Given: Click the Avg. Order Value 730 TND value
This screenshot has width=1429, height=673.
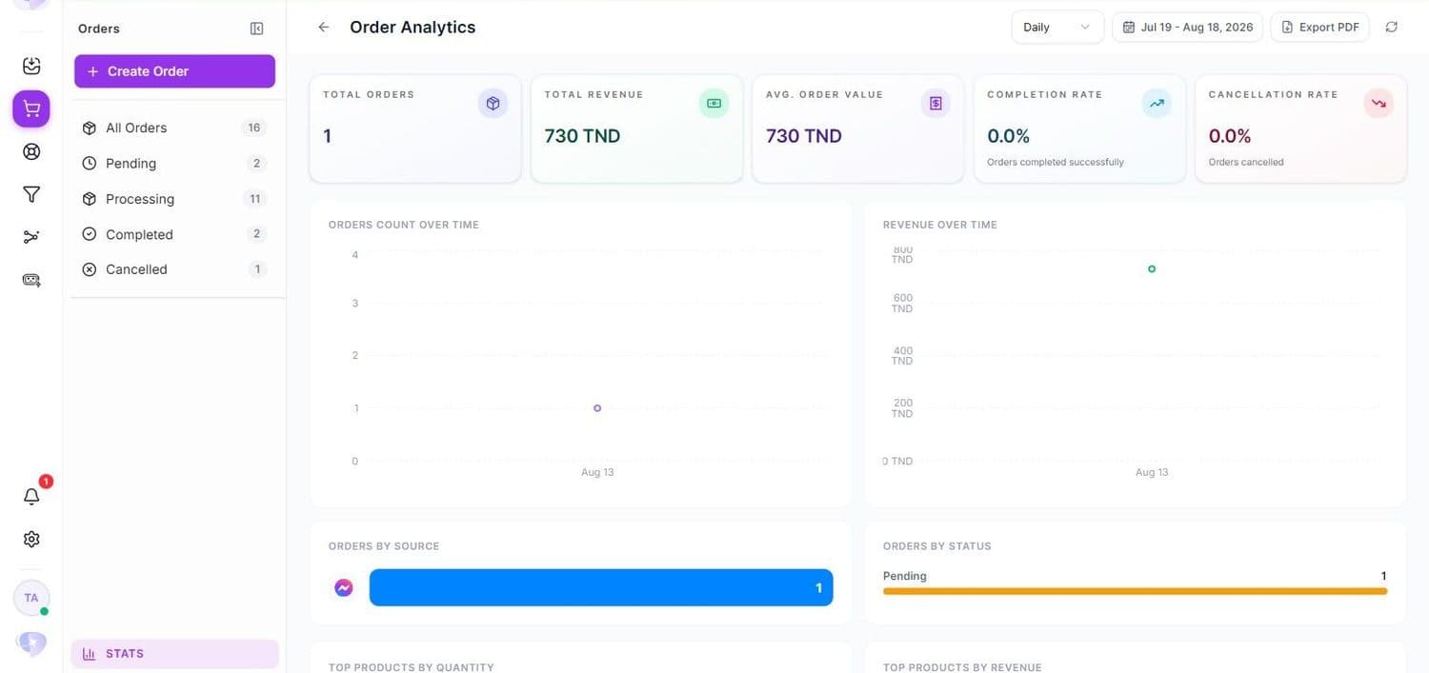Looking at the screenshot, I should [804, 136].
